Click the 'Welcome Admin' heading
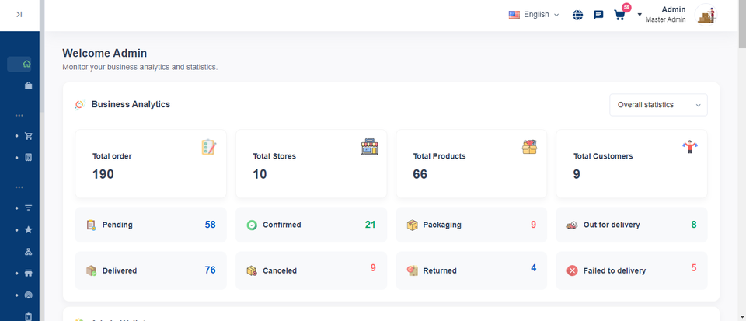 (x=105, y=53)
